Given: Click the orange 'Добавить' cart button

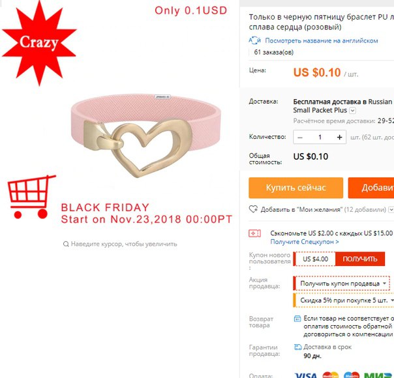Looking at the screenshot, I should click(371, 188).
